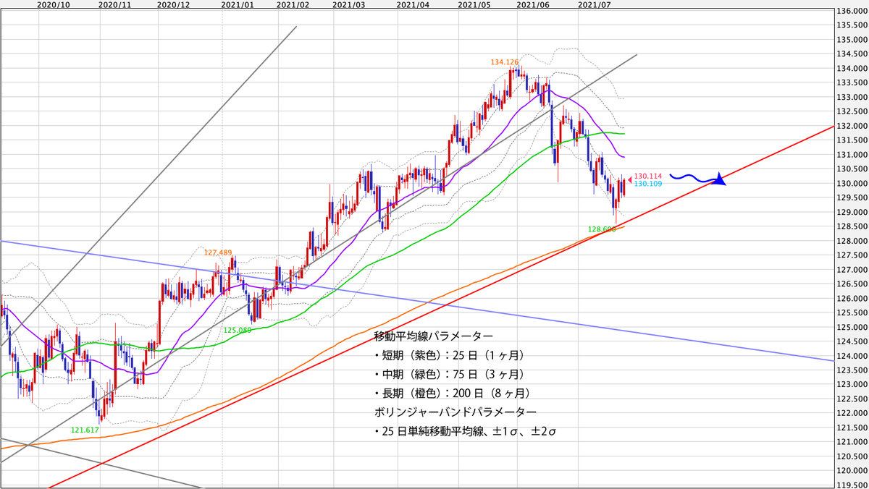Select the cyan 130.109 price label
Image resolution: width=869 pixels, height=489 pixels.
pos(648,184)
